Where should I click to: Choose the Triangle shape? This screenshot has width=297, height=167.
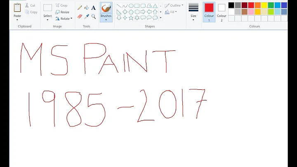point(155,6)
